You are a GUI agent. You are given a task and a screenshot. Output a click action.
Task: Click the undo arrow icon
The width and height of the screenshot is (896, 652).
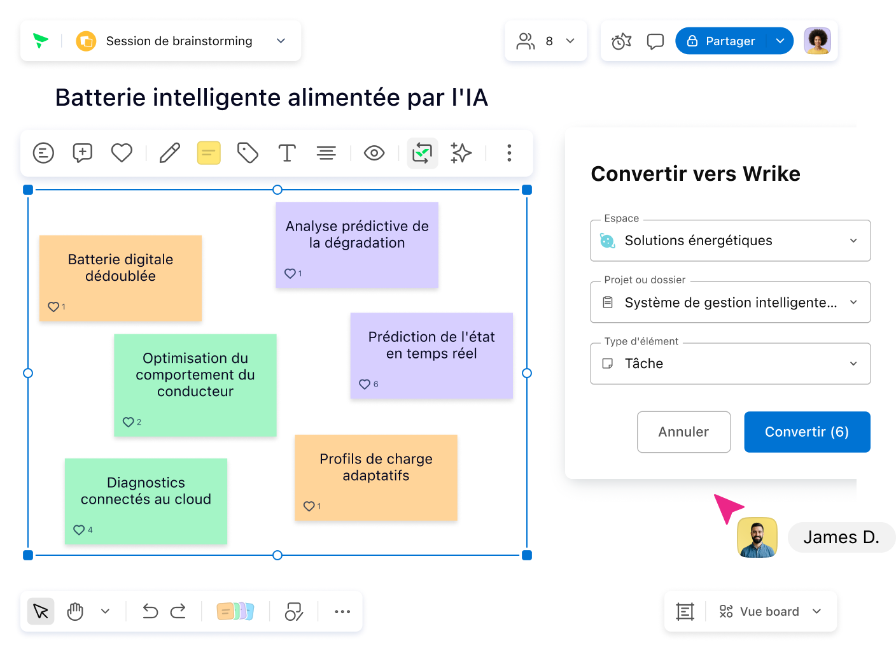(x=150, y=611)
